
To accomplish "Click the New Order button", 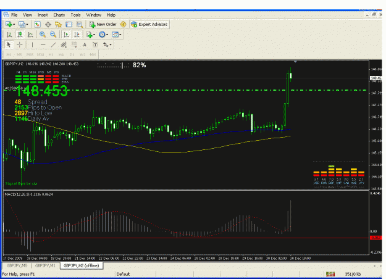I will point(103,24).
